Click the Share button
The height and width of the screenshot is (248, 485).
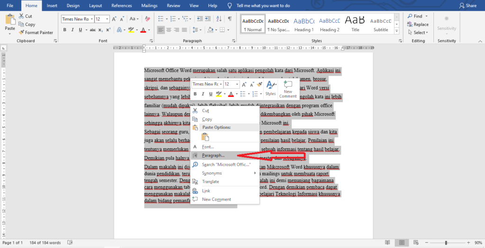(x=468, y=6)
